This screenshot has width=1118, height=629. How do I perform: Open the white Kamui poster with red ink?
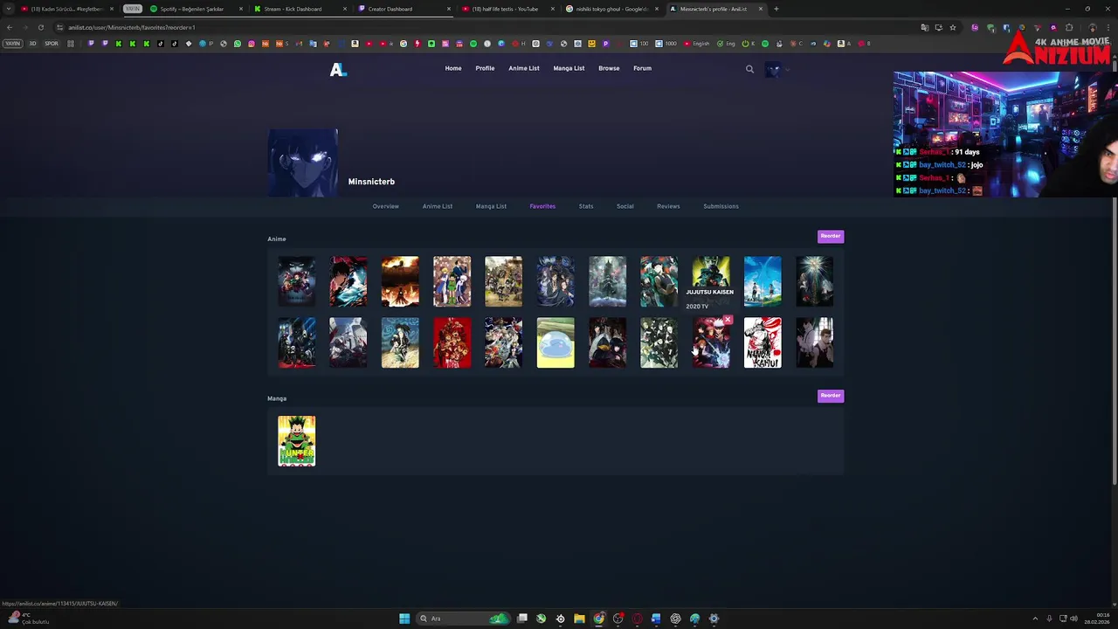pyautogui.click(x=763, y=342)
